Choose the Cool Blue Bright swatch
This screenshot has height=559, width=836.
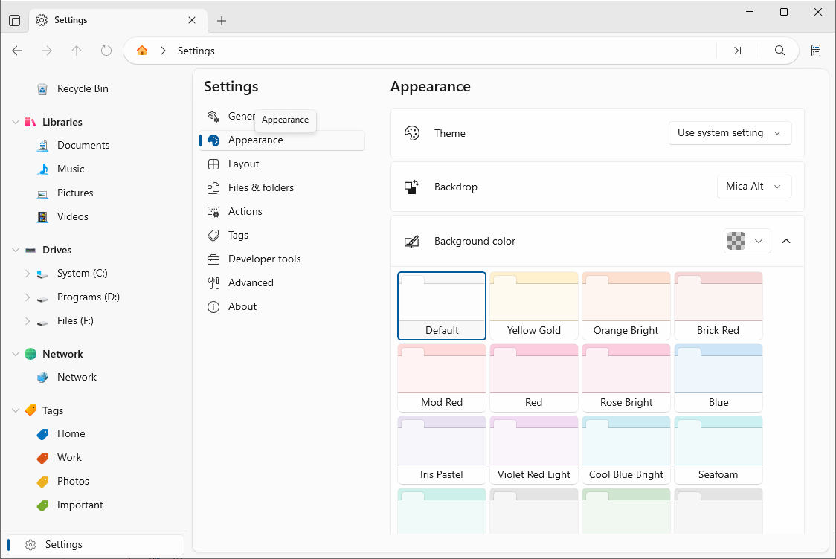tap(626, 450)
